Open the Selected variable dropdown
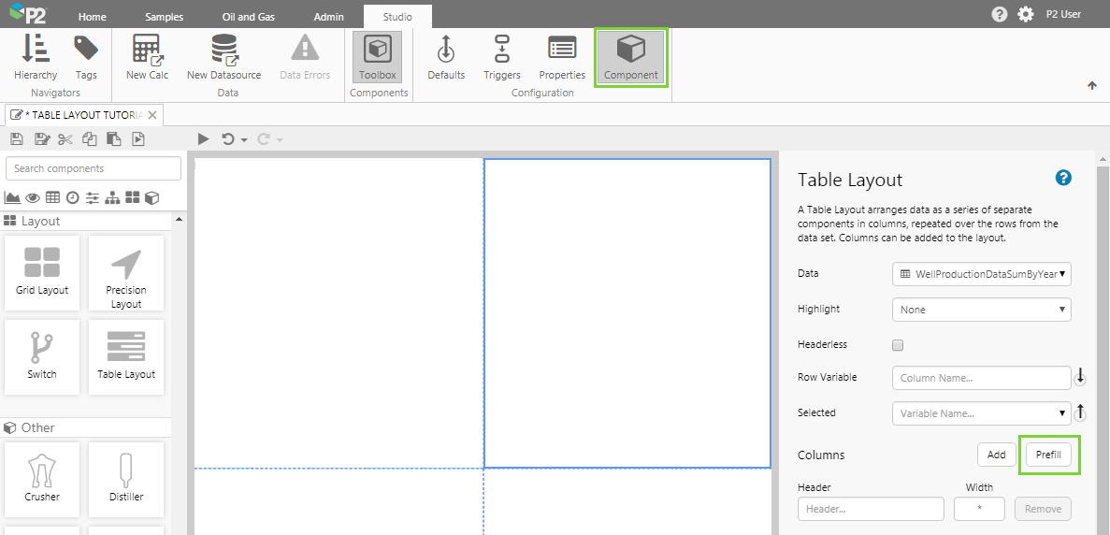Viewport: 1110px width, 535px height. coord(981,413)
